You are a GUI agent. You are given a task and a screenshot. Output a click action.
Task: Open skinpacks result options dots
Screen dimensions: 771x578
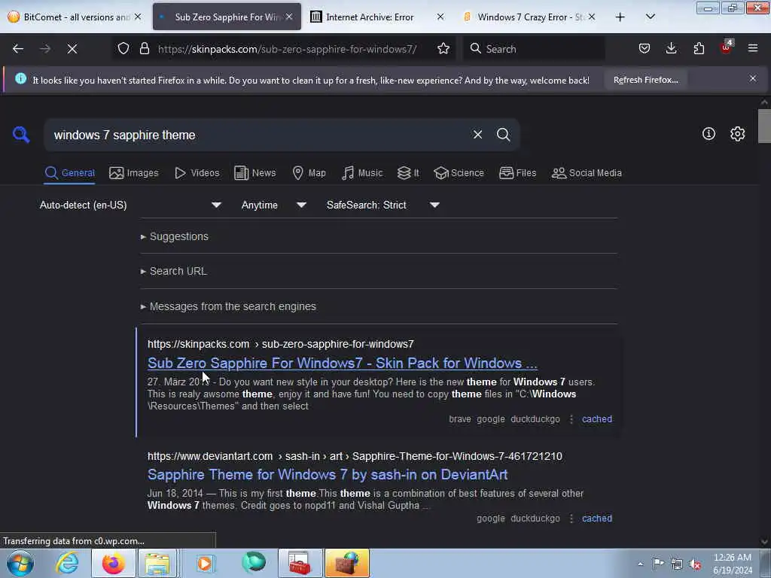point(571,419)
